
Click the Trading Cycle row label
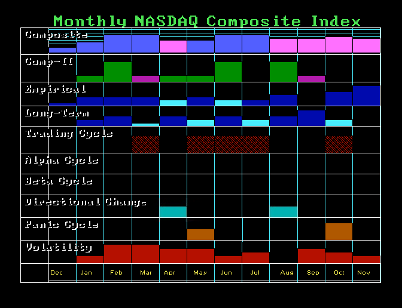point(69,134)
